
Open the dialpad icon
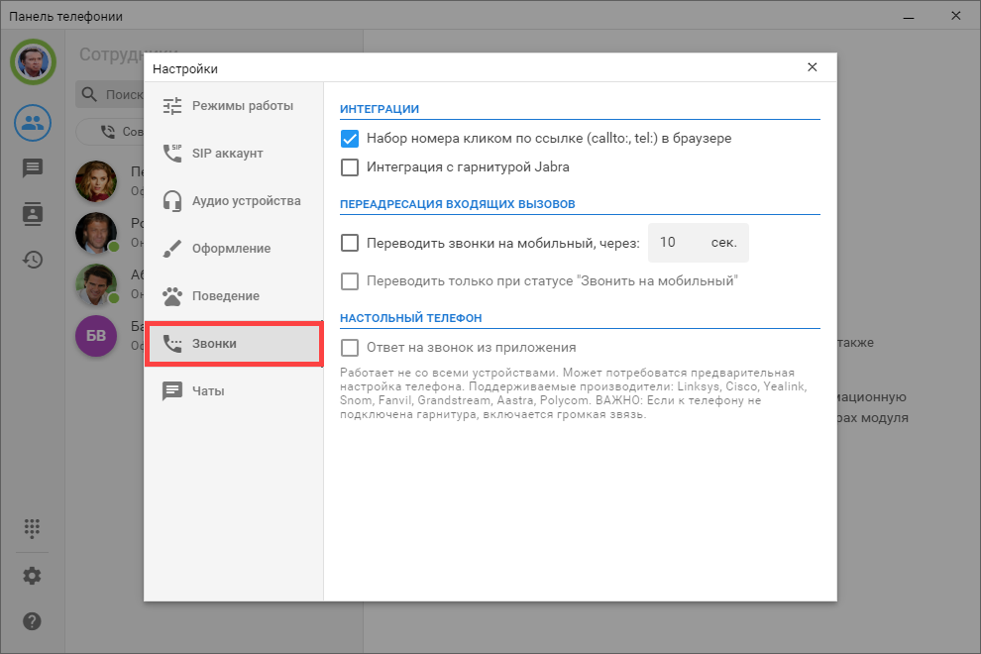point(33,528)
